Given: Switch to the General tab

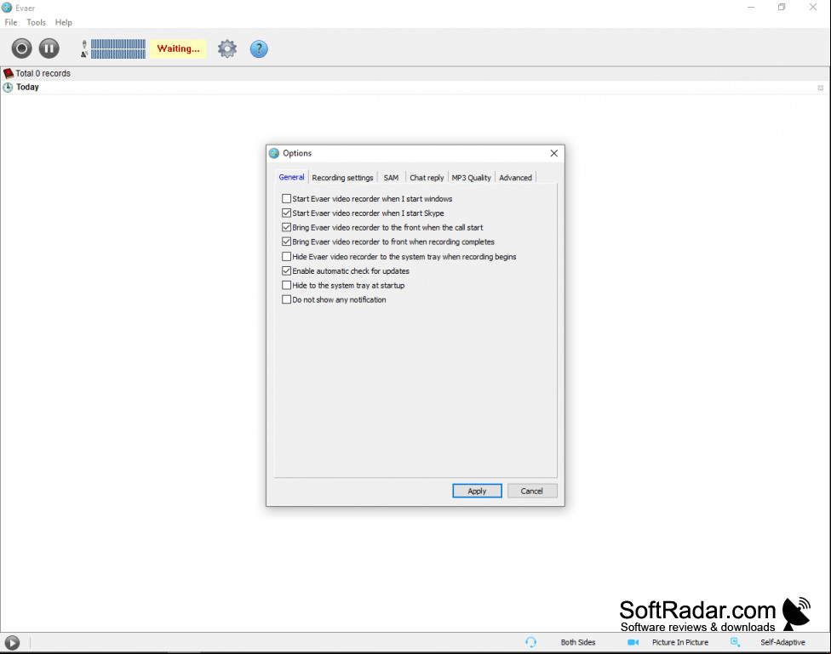Looking at the screenshot, I should coord(291,177).
